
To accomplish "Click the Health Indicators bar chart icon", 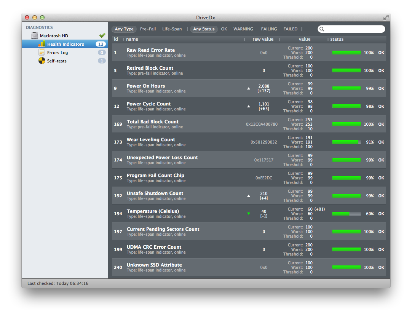I will (42, 44).
